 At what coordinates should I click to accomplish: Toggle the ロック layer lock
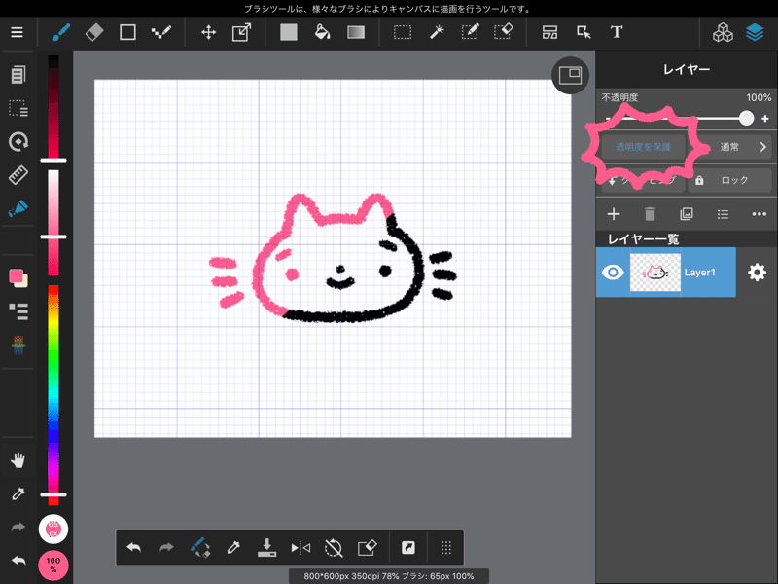click(728, 180)
